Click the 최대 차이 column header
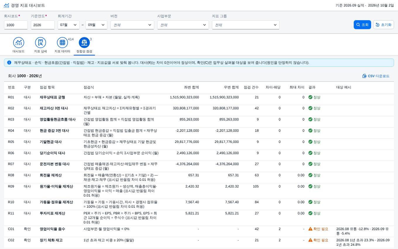398x249 pixels. point(297,87)
